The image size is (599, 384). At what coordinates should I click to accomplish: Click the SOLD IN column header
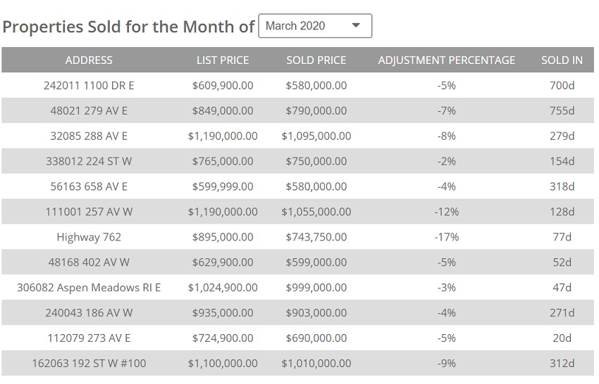pyautogui.click(x=562, y=60)
